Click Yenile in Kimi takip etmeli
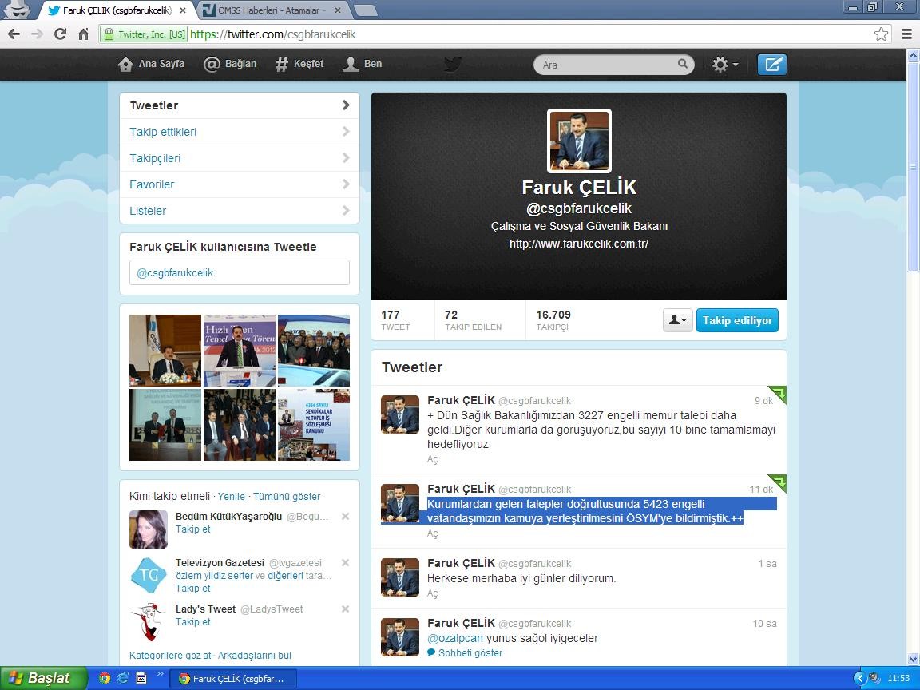Screen dimensions: 920x690 click(231, 497)
